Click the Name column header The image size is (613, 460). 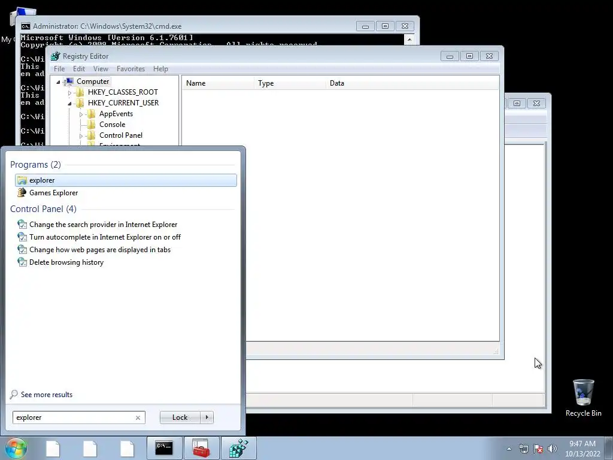click(218, 83)
